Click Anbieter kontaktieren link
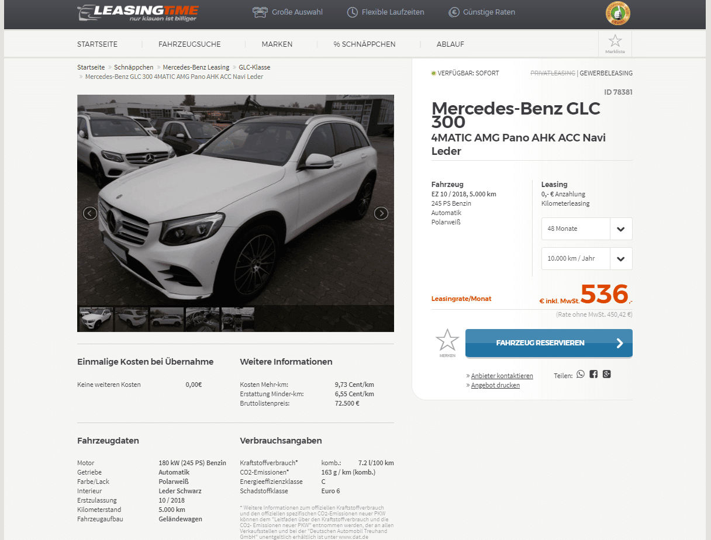 click(x=502, y=376)
